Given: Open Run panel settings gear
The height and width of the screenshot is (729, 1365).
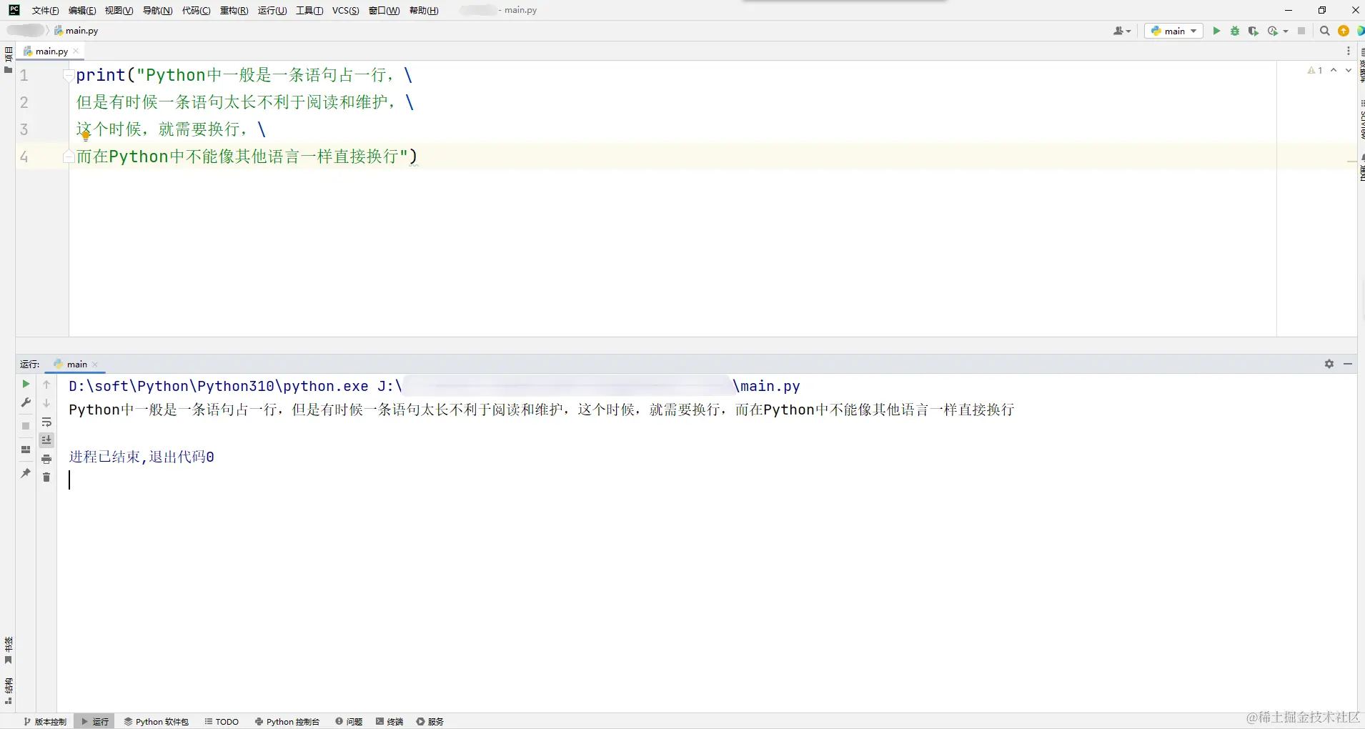Looking at the screenshot, I should tap(1329, 364).
